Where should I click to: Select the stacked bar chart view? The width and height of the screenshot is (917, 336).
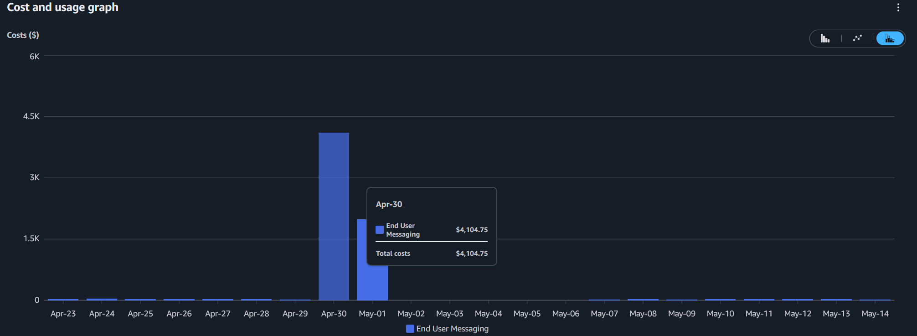889,38
